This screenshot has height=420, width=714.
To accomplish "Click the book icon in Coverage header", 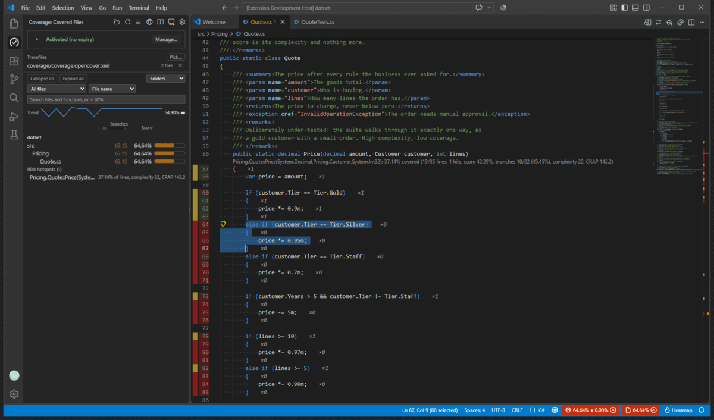I will [x=160, y=22].
